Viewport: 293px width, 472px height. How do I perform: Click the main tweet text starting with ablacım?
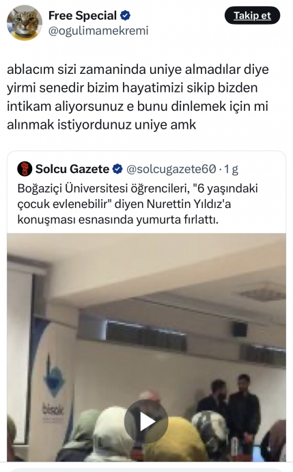tap(138, 97)
